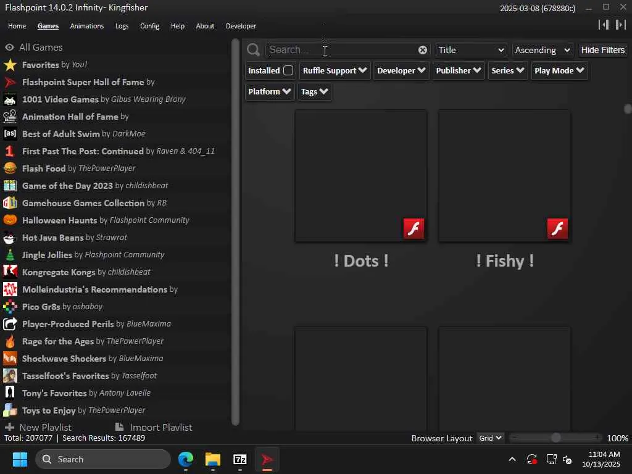Click the playlist sidebar vertical scrollbar
The height and width of the screenshot is (474, 632).
[235, 232]
